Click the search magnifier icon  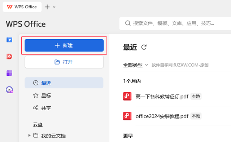[128, 23]
